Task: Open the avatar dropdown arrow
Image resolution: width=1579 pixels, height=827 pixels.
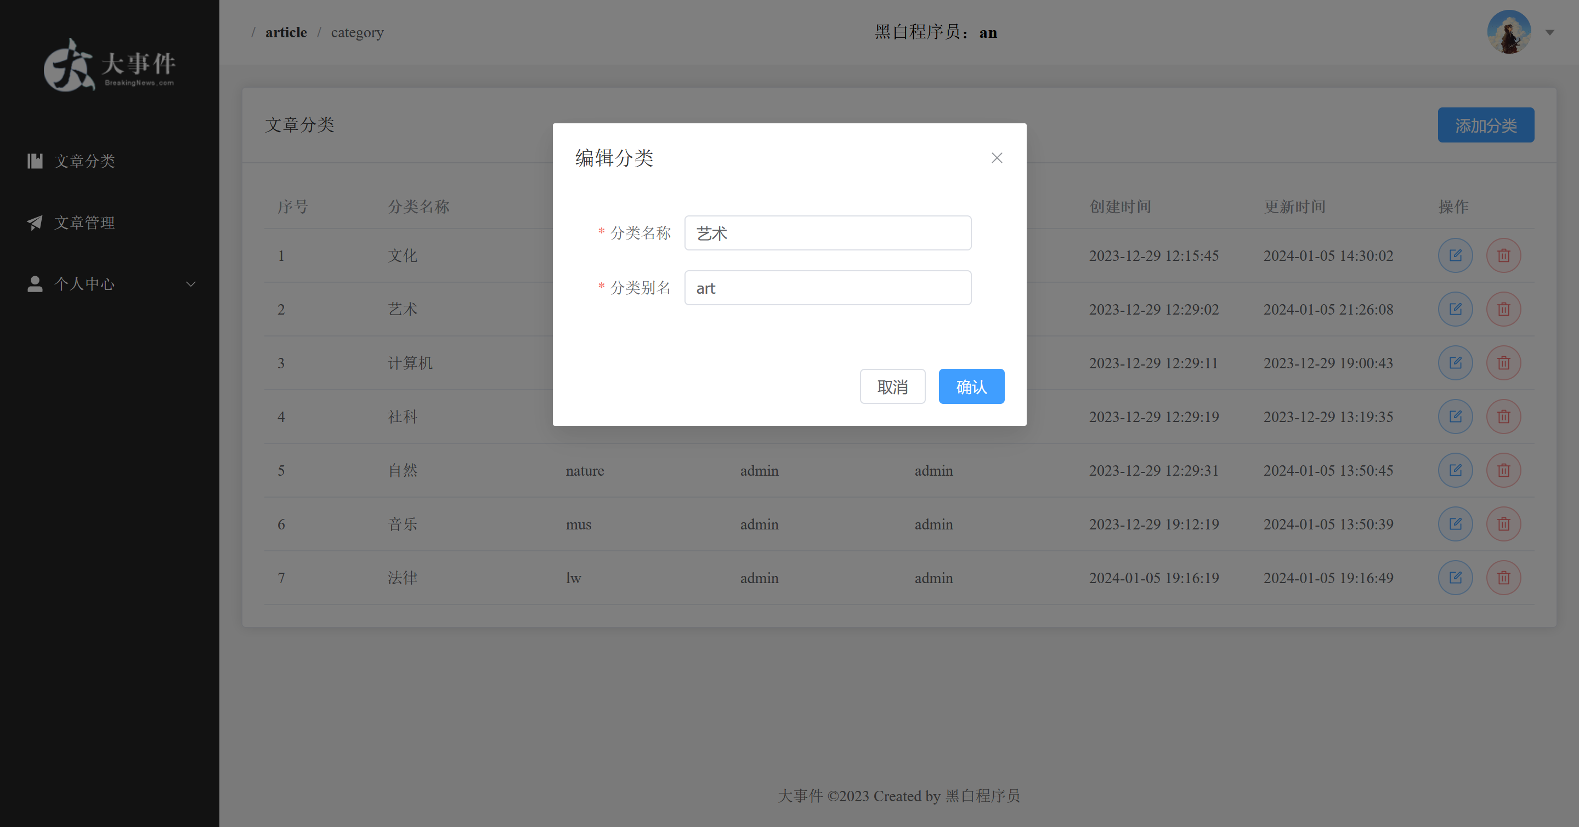Action: pos(1549,32)
